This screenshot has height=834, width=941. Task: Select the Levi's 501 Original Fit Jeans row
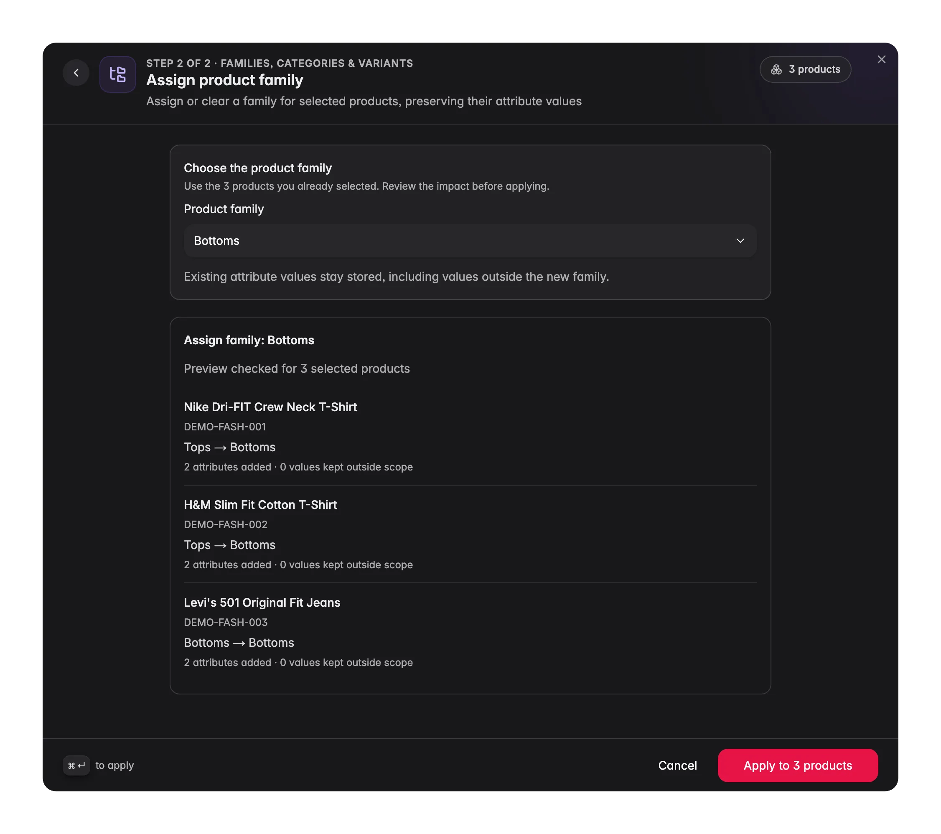tap(470, 632)
